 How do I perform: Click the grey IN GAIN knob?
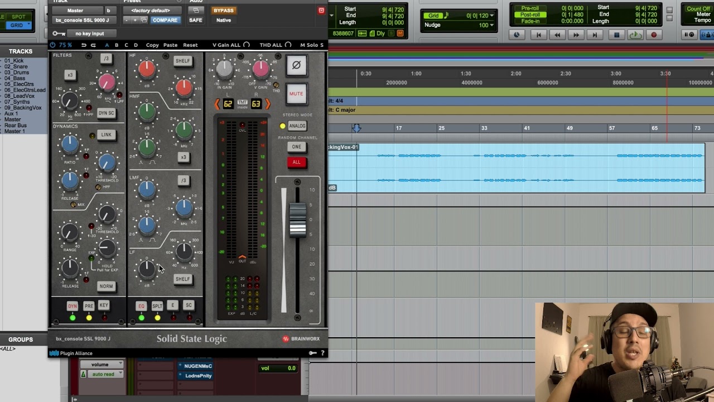tap(224, 69)
